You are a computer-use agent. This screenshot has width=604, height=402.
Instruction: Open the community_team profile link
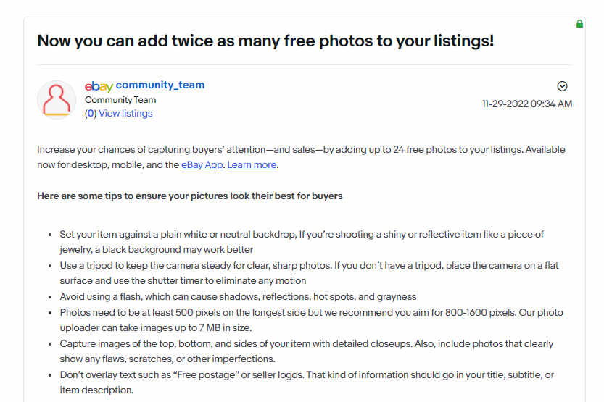pyautogui.click(x=160, y=85)
